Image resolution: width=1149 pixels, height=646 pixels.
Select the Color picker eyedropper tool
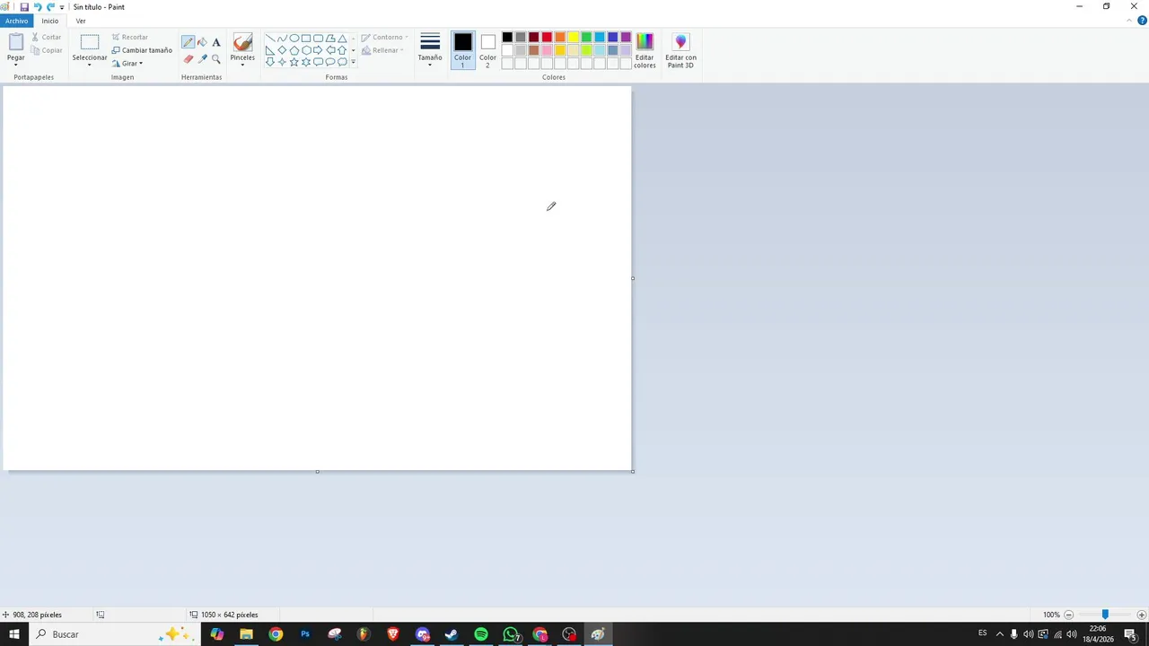click(202, 59)
